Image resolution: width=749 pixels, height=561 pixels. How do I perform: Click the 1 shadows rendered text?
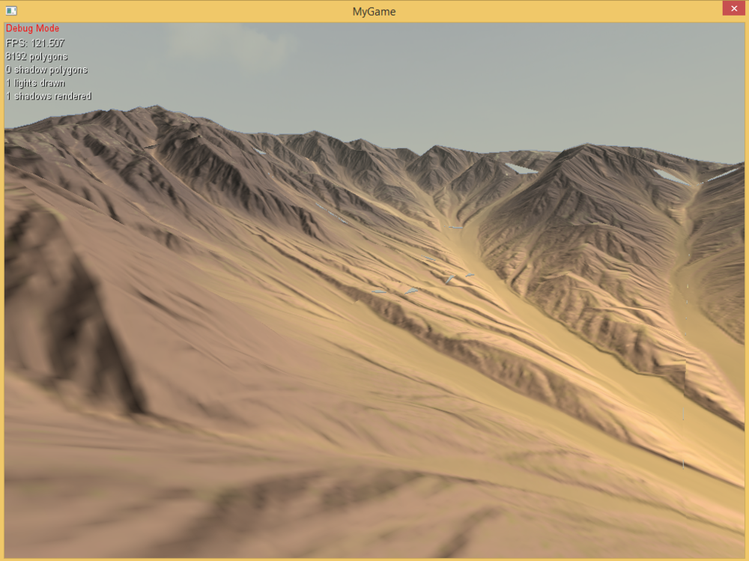(49, 97)
